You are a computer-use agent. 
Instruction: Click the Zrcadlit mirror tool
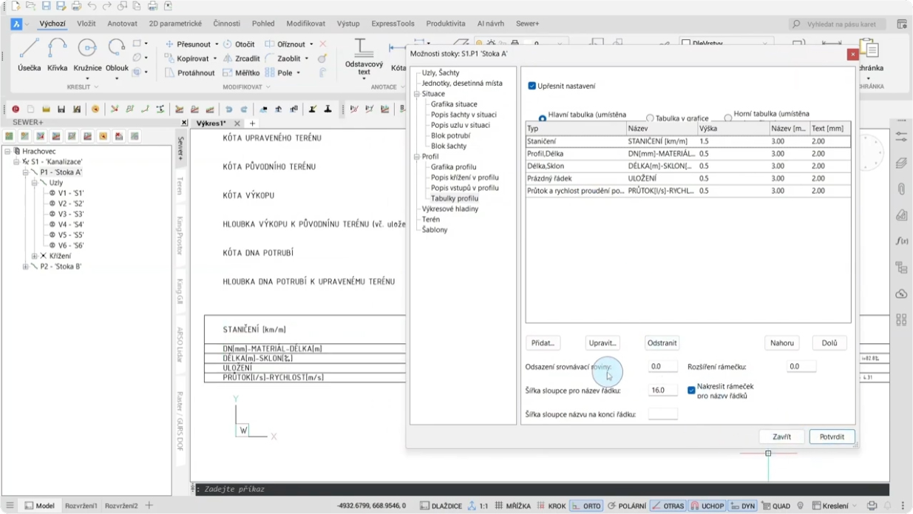[242, 58]
